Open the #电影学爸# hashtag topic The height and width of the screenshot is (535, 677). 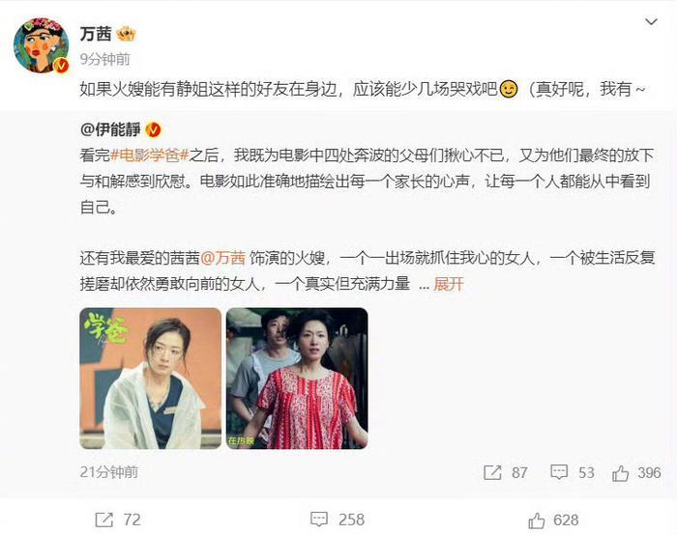(150, 155)
